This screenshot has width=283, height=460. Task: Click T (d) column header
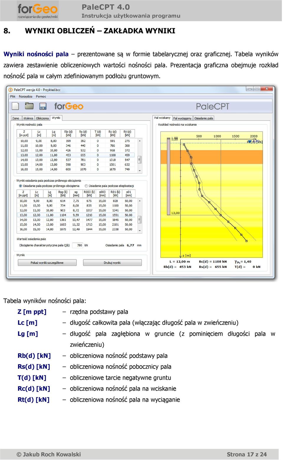pyautogui.click(x=98, y=133)
